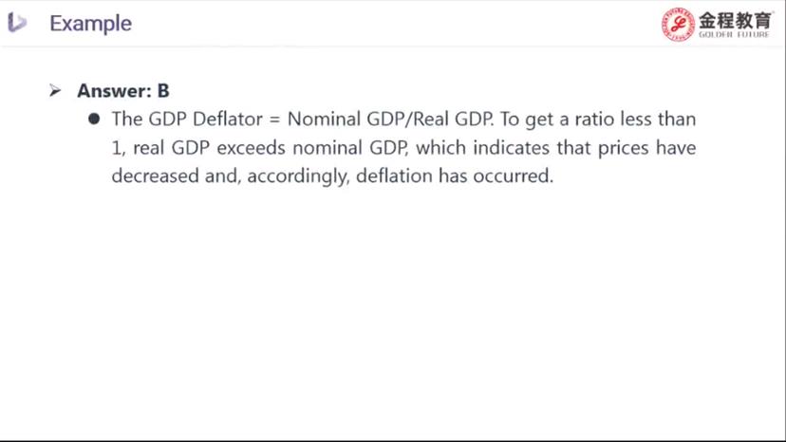Click the letter B in the answer
Image resolution: width=786 pixels, height=442 pixels.
(163, 91)
